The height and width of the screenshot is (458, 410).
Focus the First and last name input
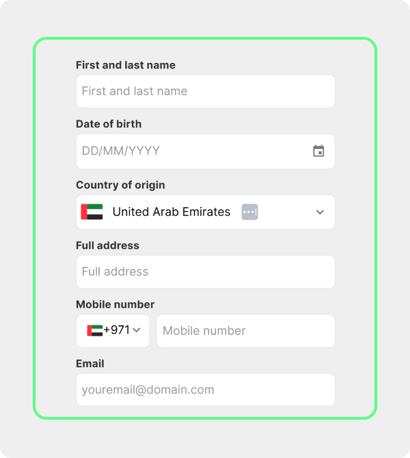[205, 92]
